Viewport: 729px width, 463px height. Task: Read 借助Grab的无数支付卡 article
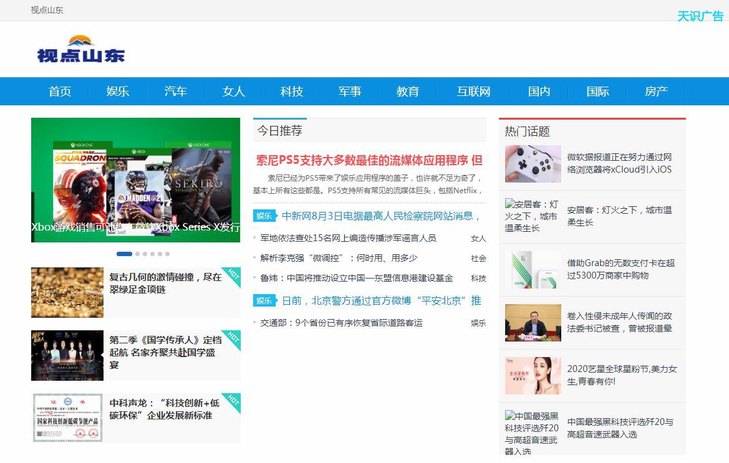tap(620, 269)
